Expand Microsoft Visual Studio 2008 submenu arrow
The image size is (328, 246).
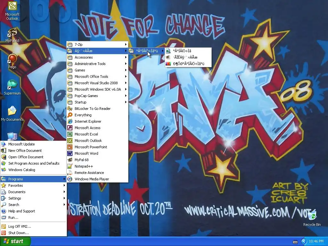click(126, 83)
